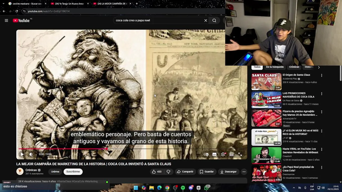Toggle subtitles with the captions button
The width and height of the screenshot is (342, 192).
click(214, 154)
